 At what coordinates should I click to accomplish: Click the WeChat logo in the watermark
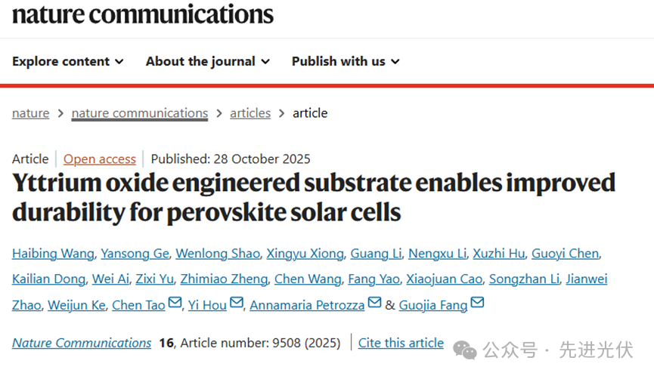[464, 350]
